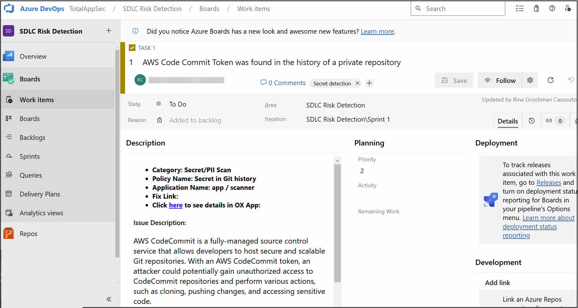Image resolution: width=578 pixels, height=308 pixels.
Task: Collapse the left navigation sidebar
Action: pos(109,299)
